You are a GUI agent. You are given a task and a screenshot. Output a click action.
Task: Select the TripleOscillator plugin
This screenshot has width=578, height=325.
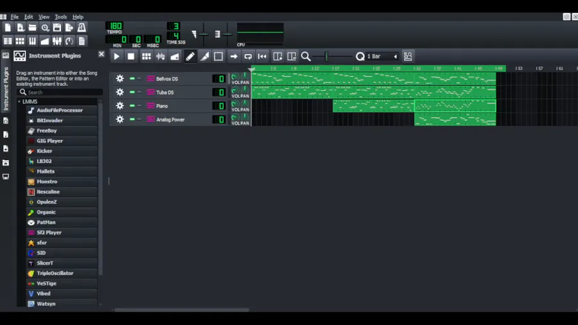pyautogui.click(x=62, y=273)
